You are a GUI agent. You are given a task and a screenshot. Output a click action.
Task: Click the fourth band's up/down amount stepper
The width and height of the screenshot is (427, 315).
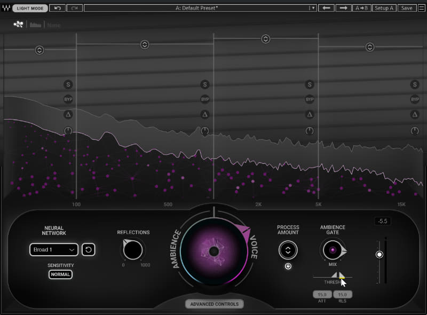click(369, 47)
